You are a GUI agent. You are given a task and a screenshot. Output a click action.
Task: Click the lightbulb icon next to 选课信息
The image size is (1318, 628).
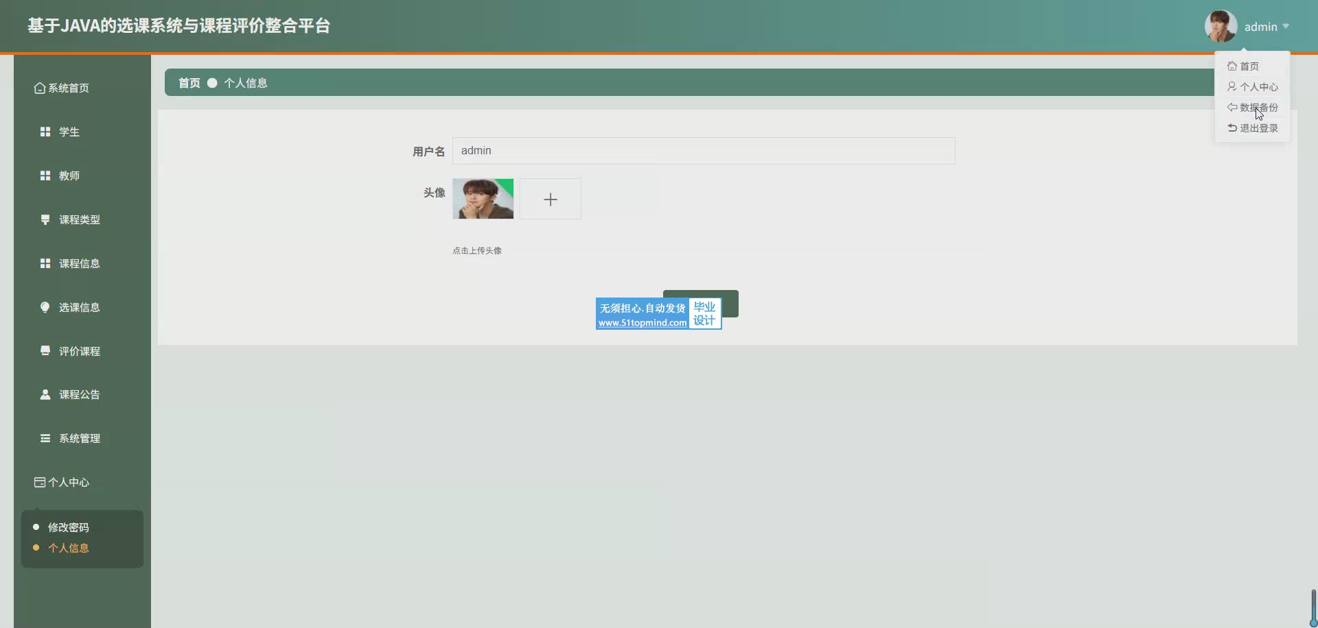click(x=45, y=307)
